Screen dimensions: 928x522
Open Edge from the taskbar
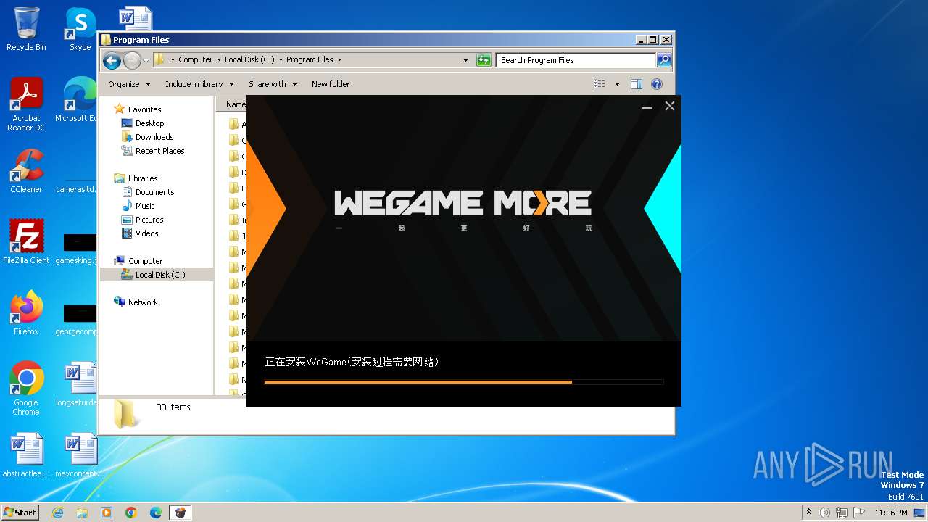pos(156,513)
